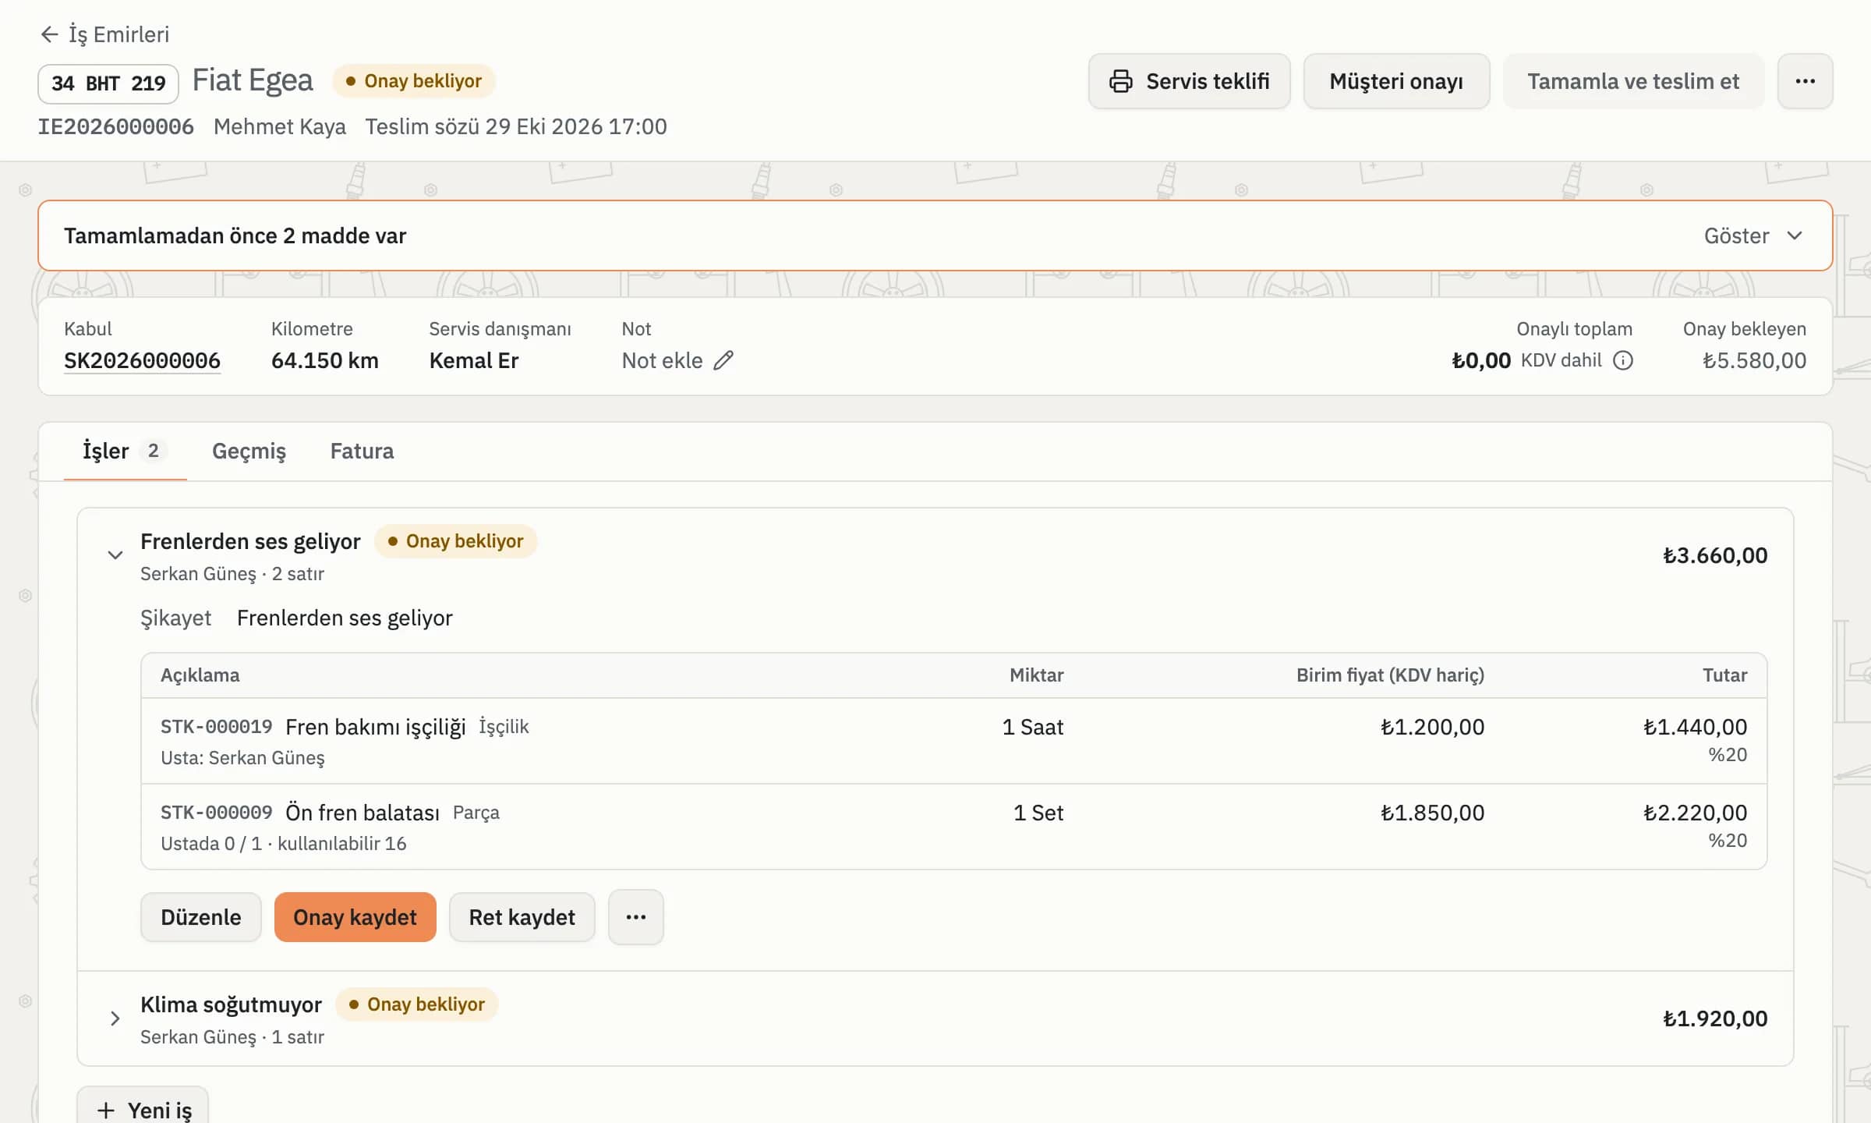Click Onay bekleyen amount ₺5.580,00
The width and height of the screenshot is (1871, 1123).
tap(1754, 360)
